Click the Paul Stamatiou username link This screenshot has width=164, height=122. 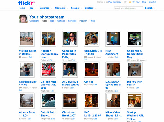coord(114,2)
